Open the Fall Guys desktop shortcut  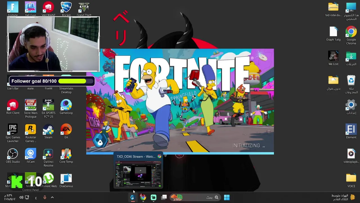tap(30, 9)
